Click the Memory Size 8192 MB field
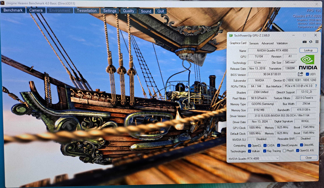Screen dimensions: 324x188 click(x=259, y=110)
